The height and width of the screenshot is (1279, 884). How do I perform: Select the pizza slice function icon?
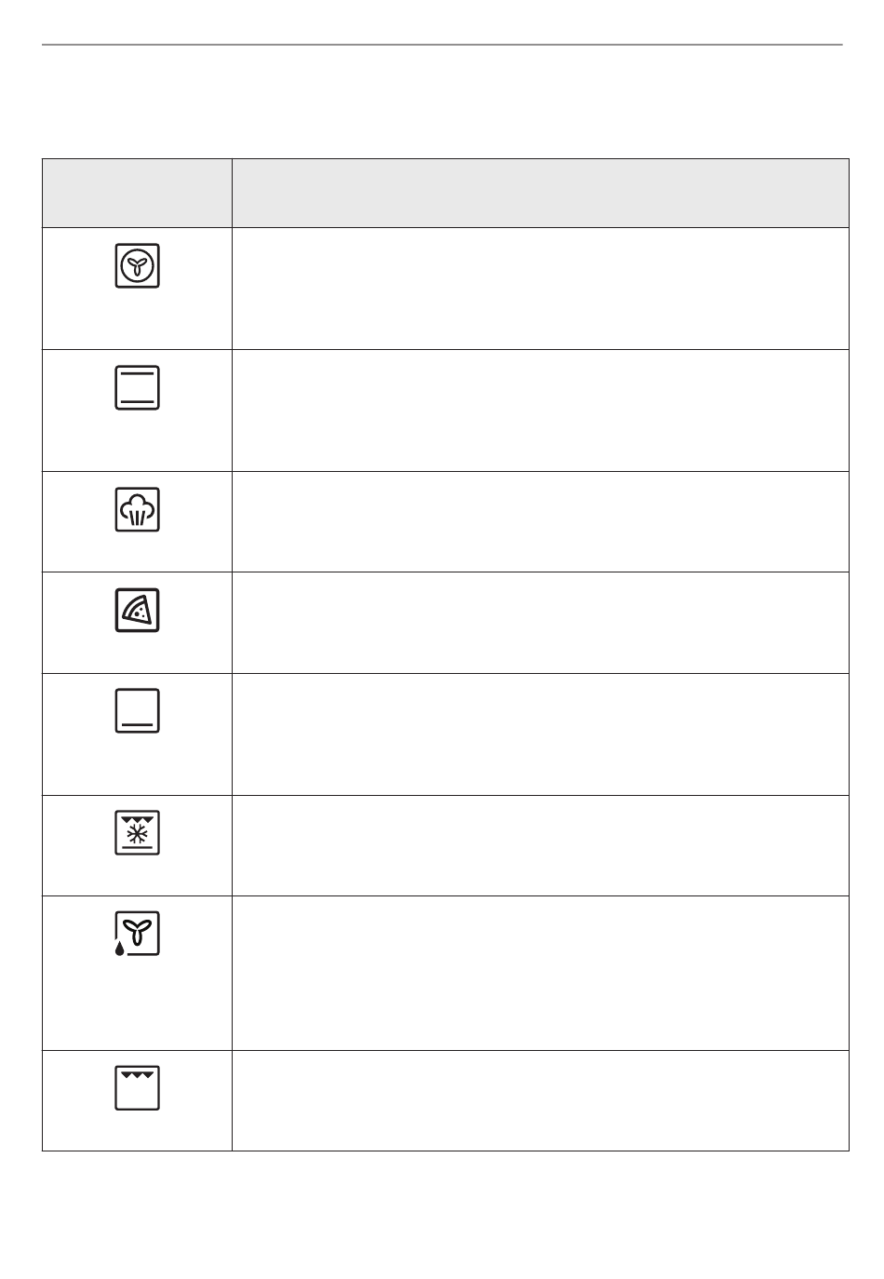click(x=137, y=610)
